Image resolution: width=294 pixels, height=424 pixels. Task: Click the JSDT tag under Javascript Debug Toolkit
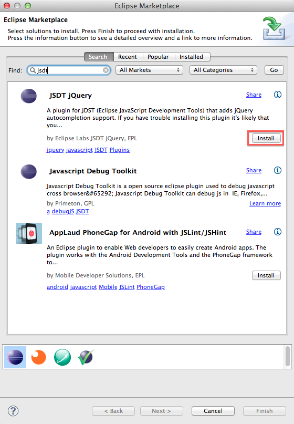[x=82, y=211]
